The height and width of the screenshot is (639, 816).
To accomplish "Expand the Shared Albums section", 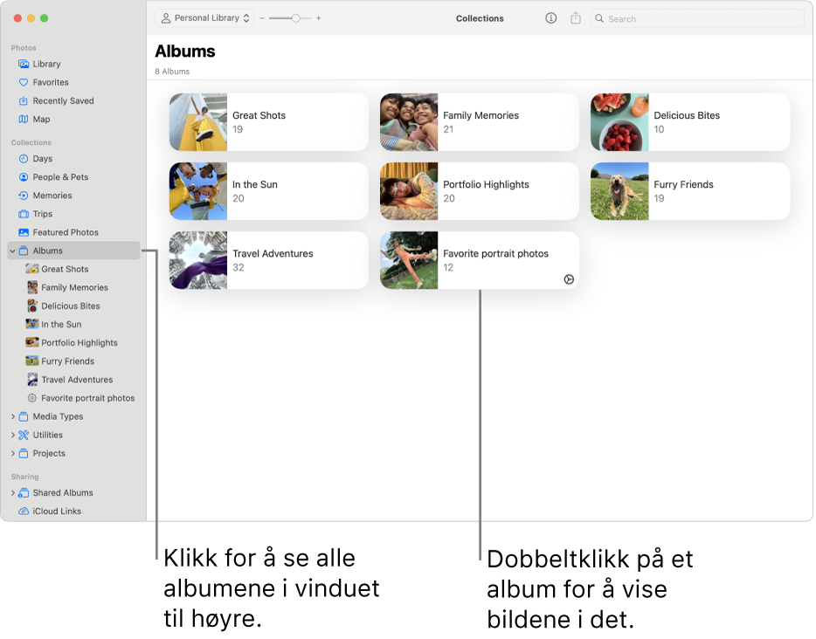I will click(12, 493).
